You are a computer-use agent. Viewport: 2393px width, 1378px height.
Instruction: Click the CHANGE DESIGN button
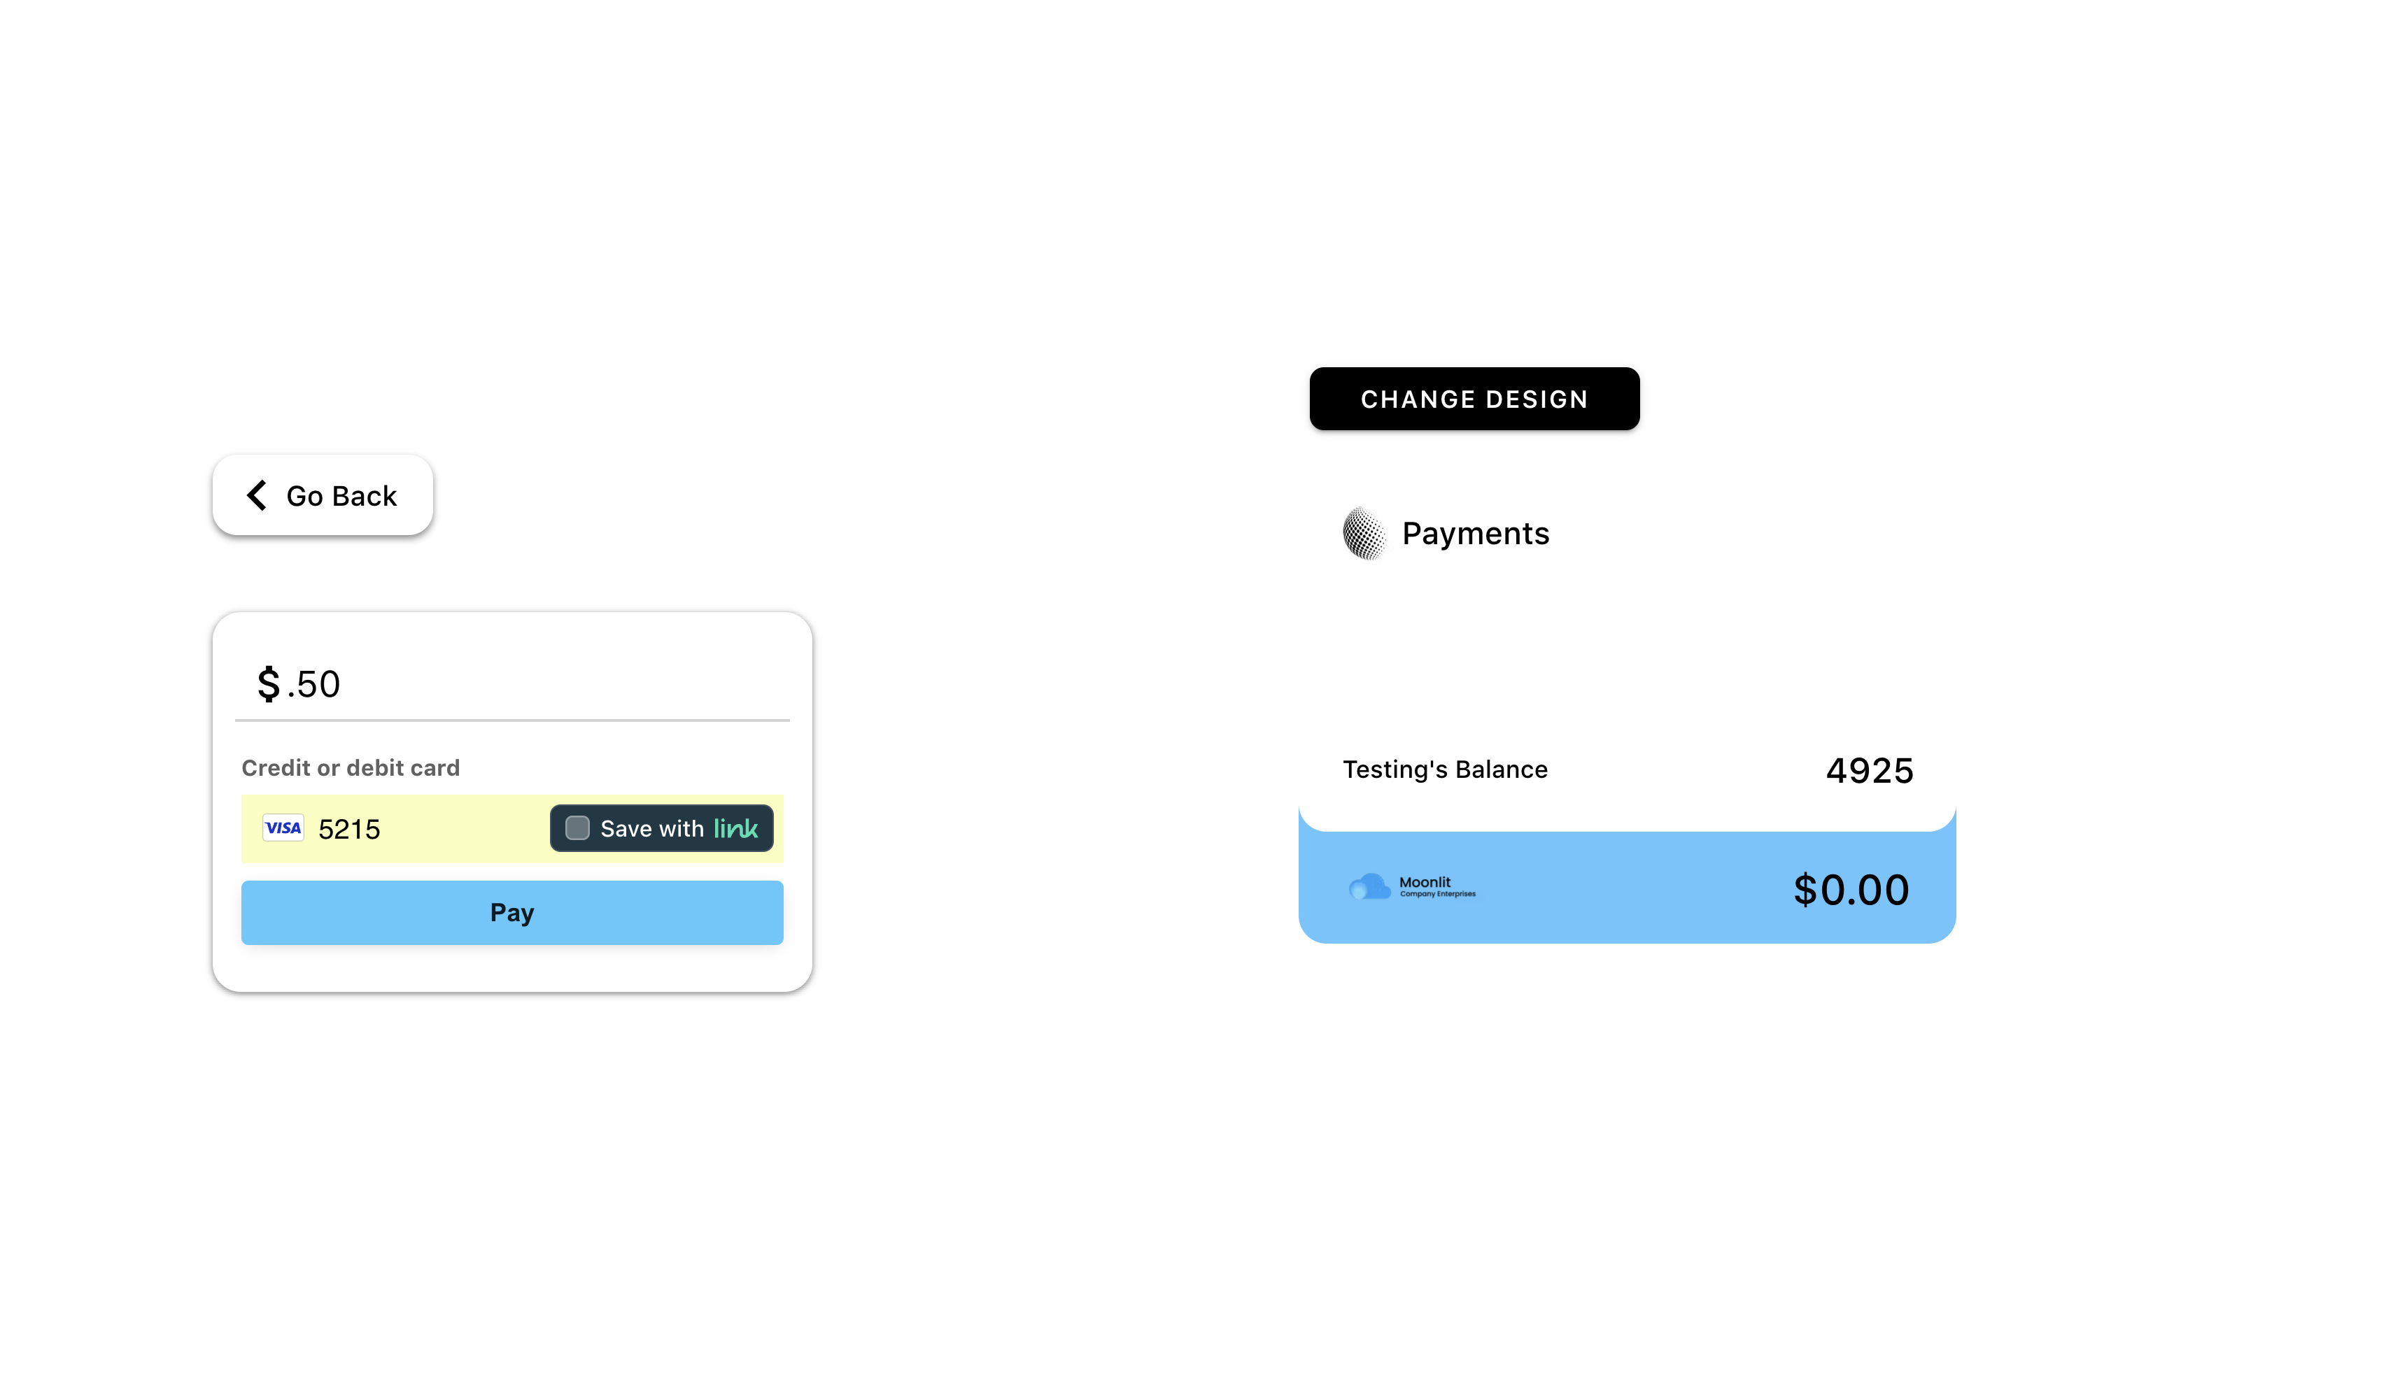pos(1474,399)
